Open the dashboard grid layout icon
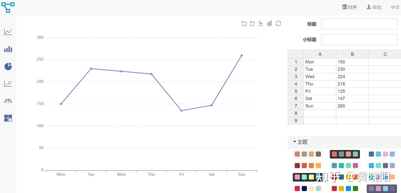The width and height of the screenshot is (401, 193). [x=8, y=118]
